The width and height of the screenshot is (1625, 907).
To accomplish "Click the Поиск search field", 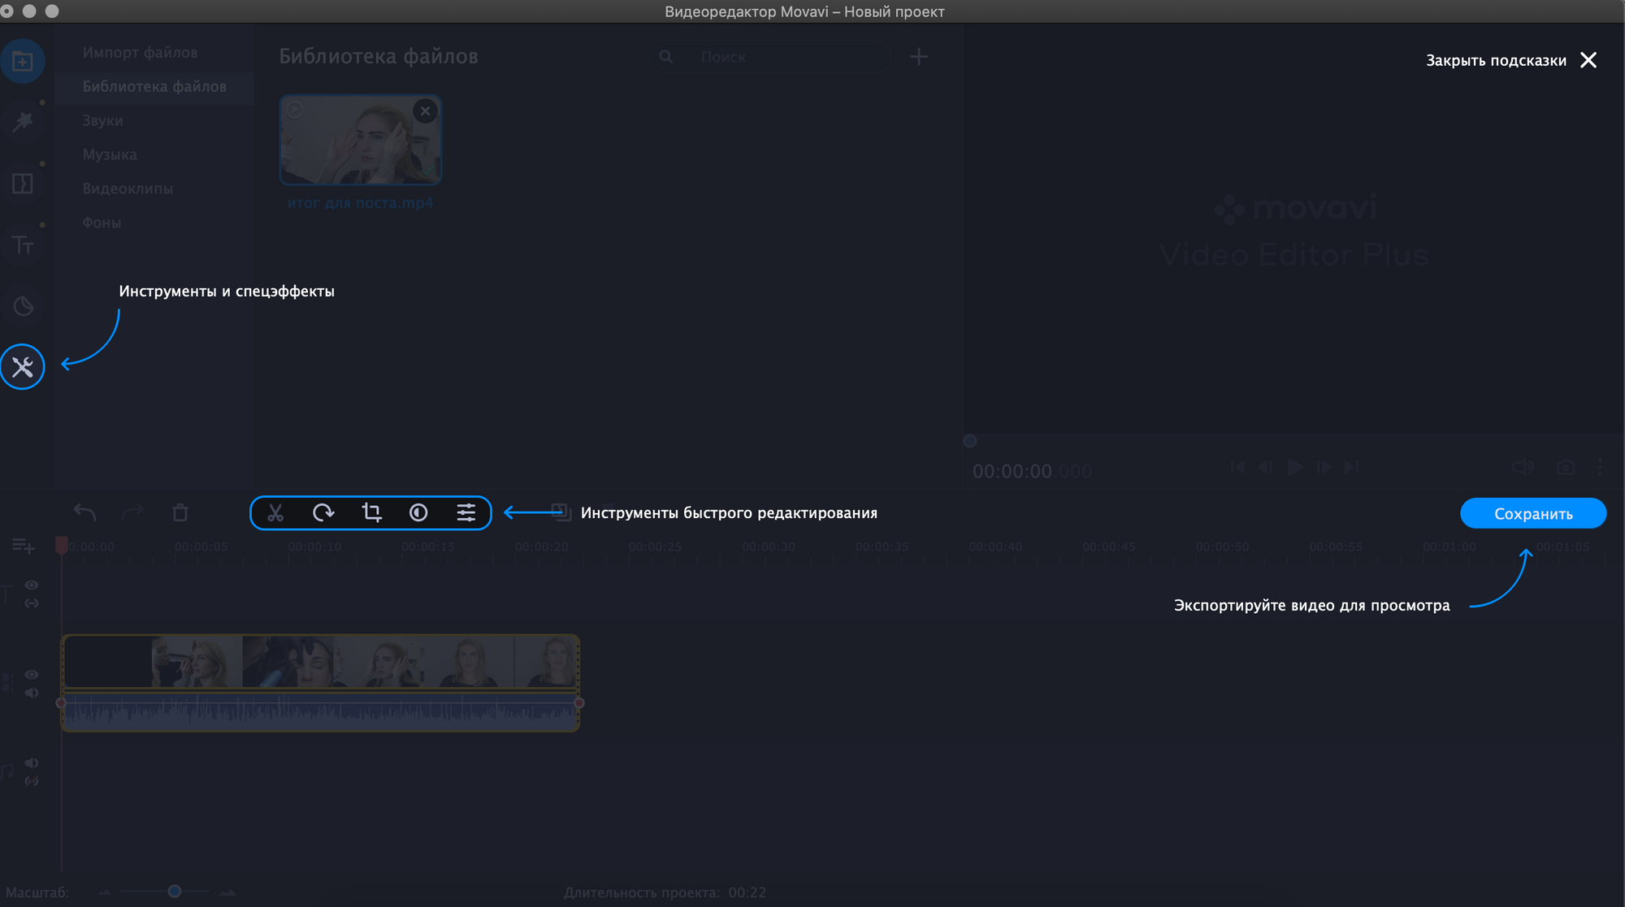I will 770,57.
